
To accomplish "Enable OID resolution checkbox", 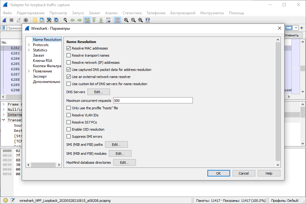I will click(68, 129).
